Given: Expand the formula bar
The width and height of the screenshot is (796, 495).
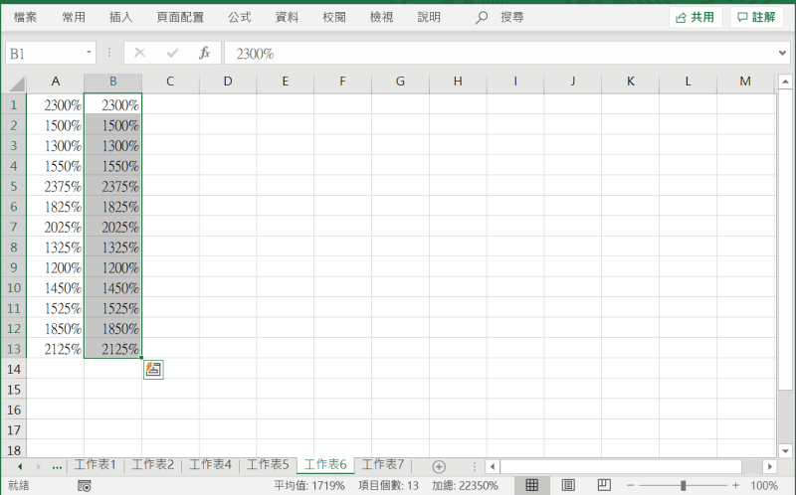Looking at the screenshot, I should (x=782, y=53).
